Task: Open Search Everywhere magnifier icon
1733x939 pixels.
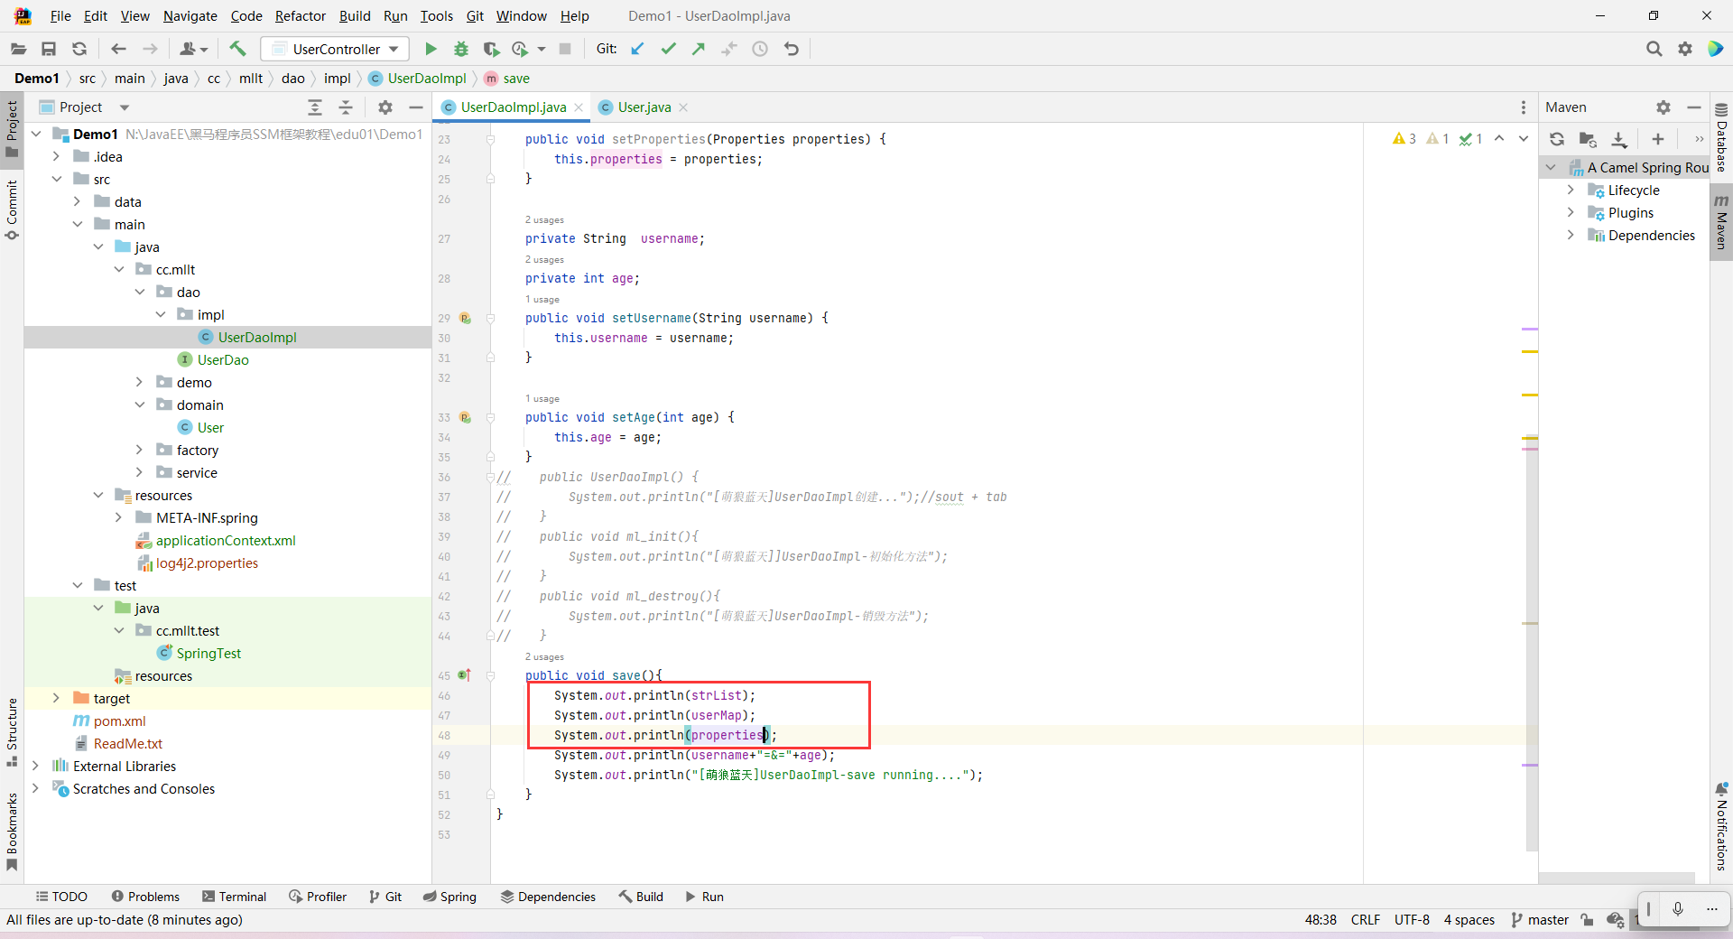Action: coord(1654,49)
